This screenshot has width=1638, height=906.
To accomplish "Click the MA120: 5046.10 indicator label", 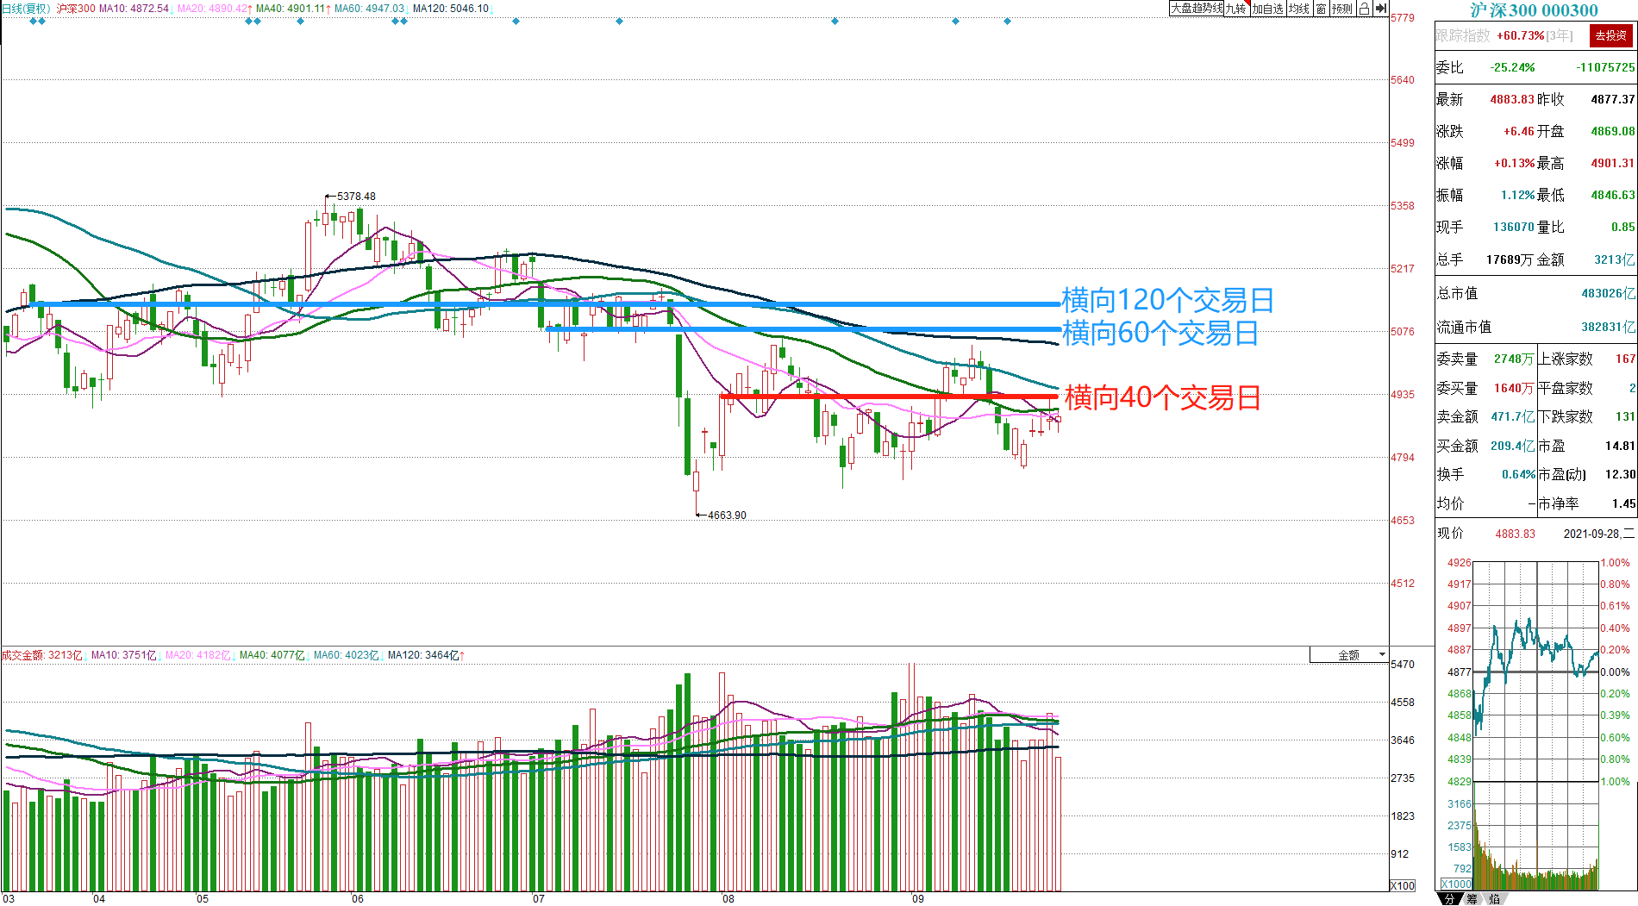I will click(451, 9).
